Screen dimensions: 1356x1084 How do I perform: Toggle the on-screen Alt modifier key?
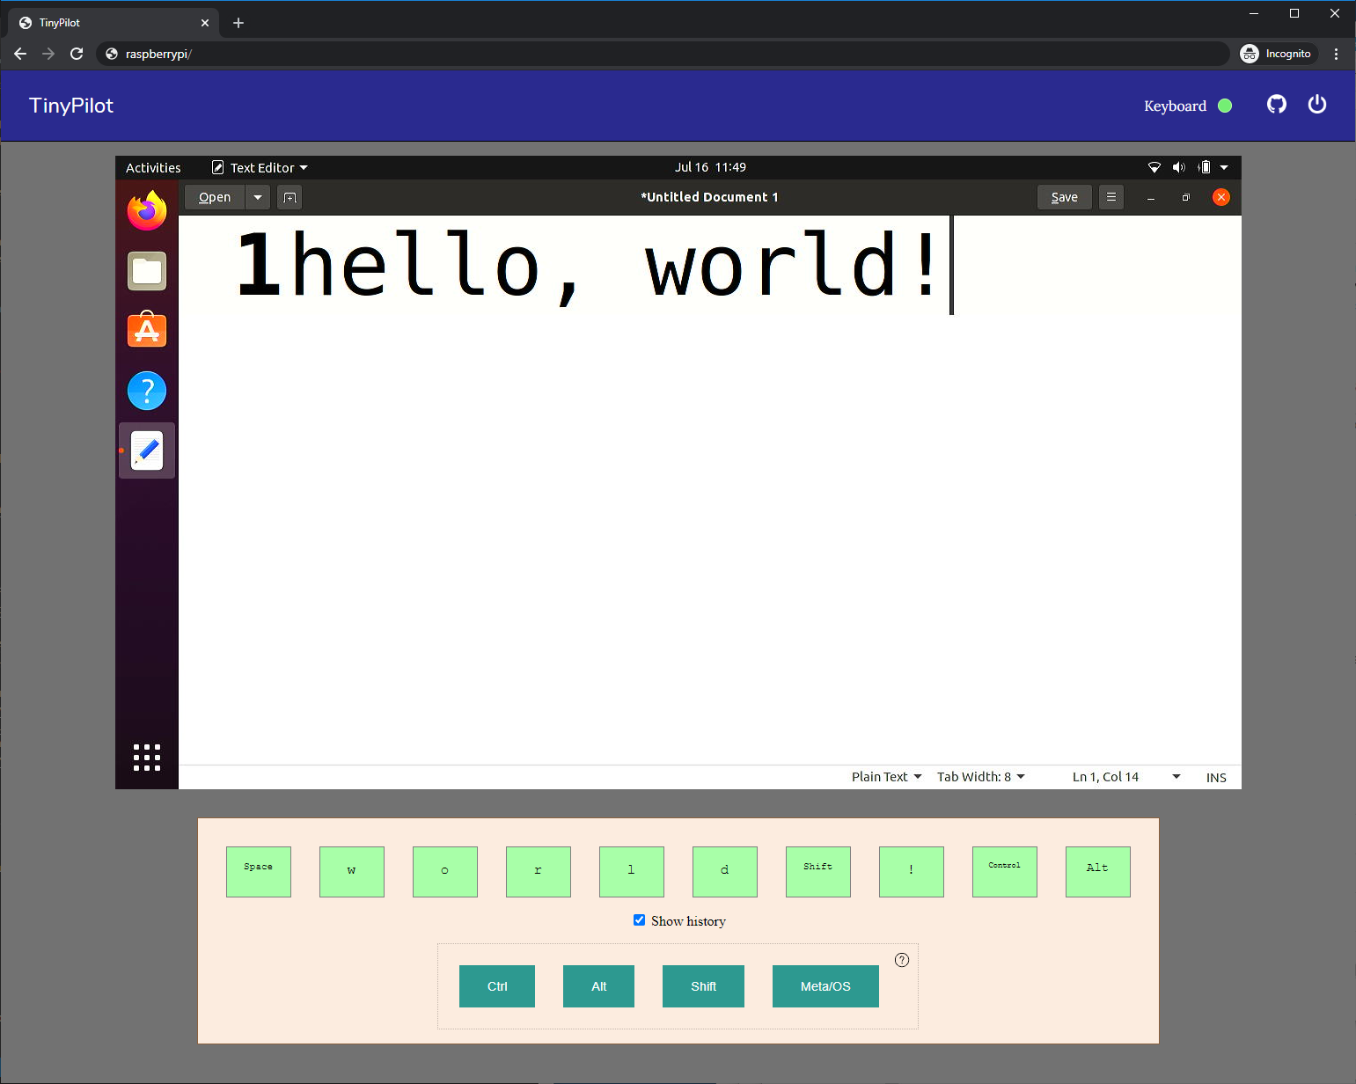point(598,986)
